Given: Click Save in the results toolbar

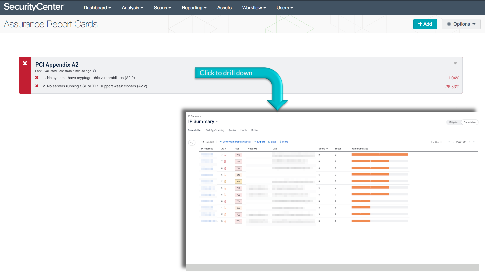Looking at the screenshot, I should (x=272, y=142).
